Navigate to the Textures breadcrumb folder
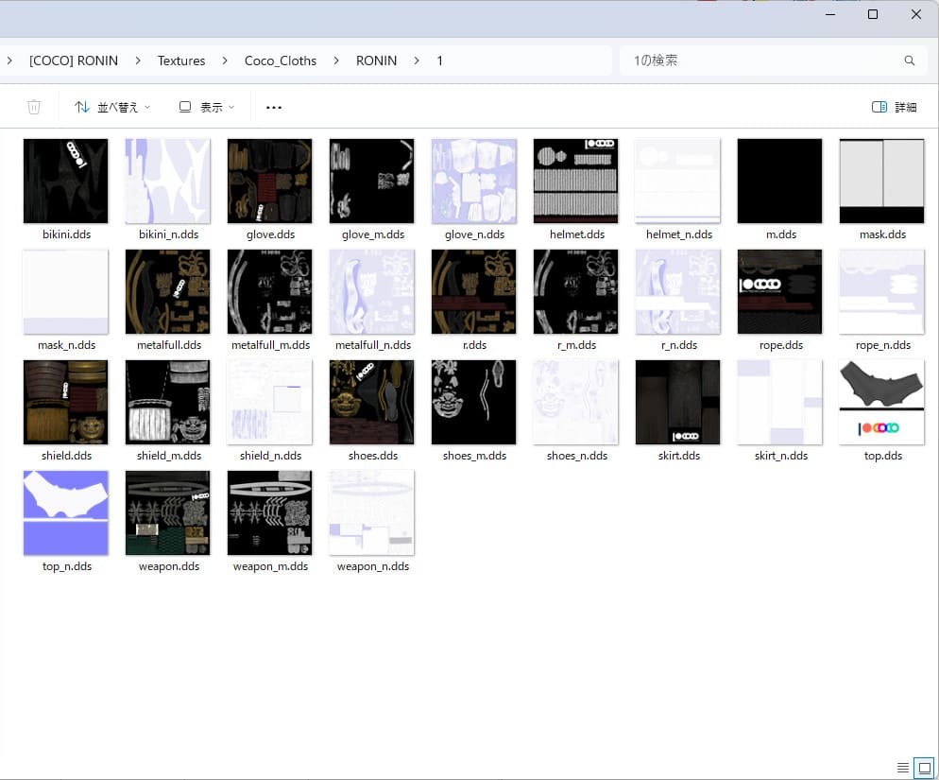 [181, 60]
